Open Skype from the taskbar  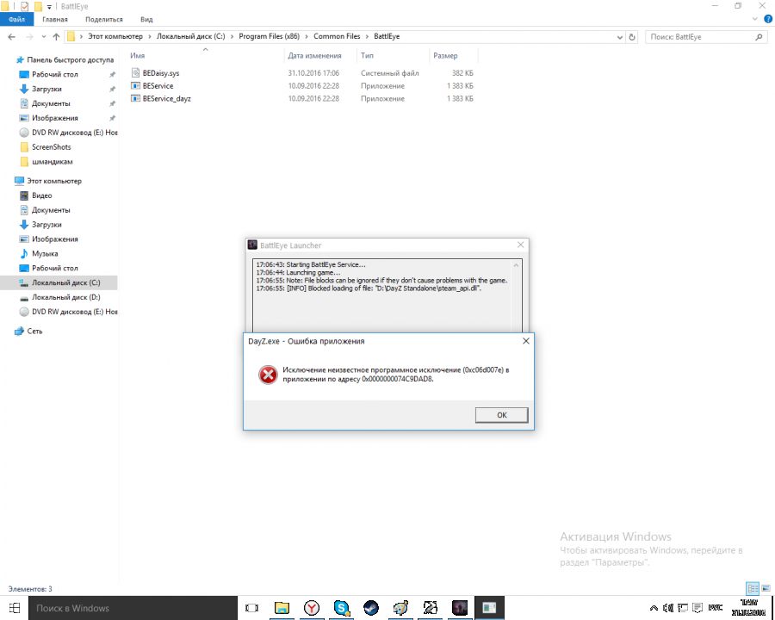(341, 608)
